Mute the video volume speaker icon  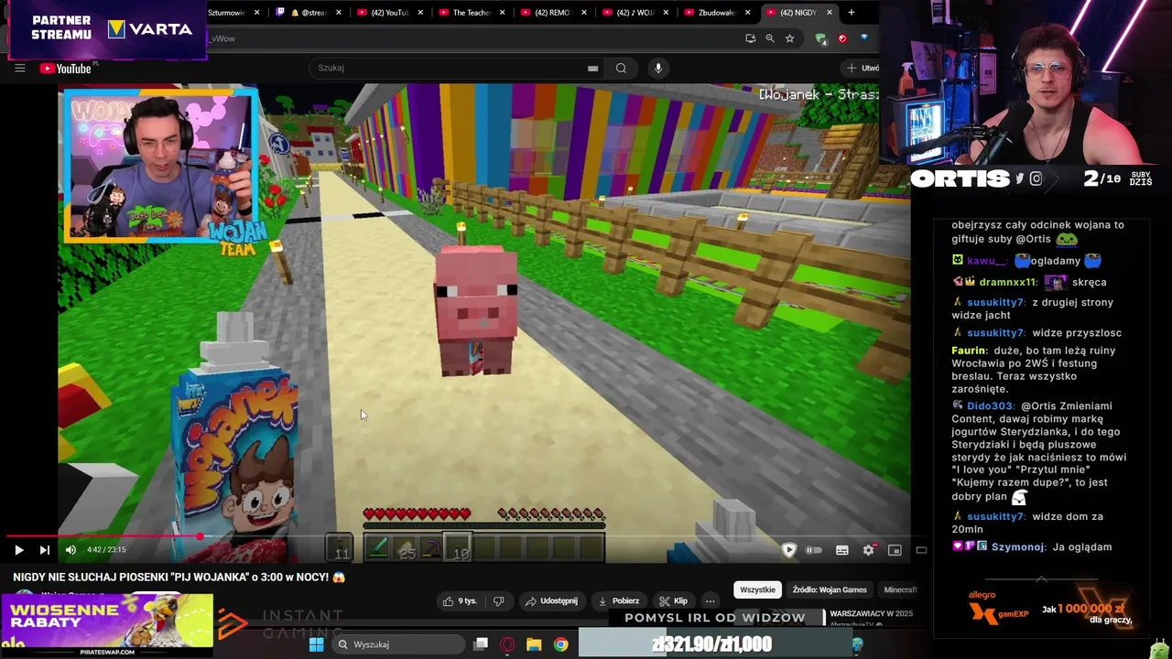point(71,549)
